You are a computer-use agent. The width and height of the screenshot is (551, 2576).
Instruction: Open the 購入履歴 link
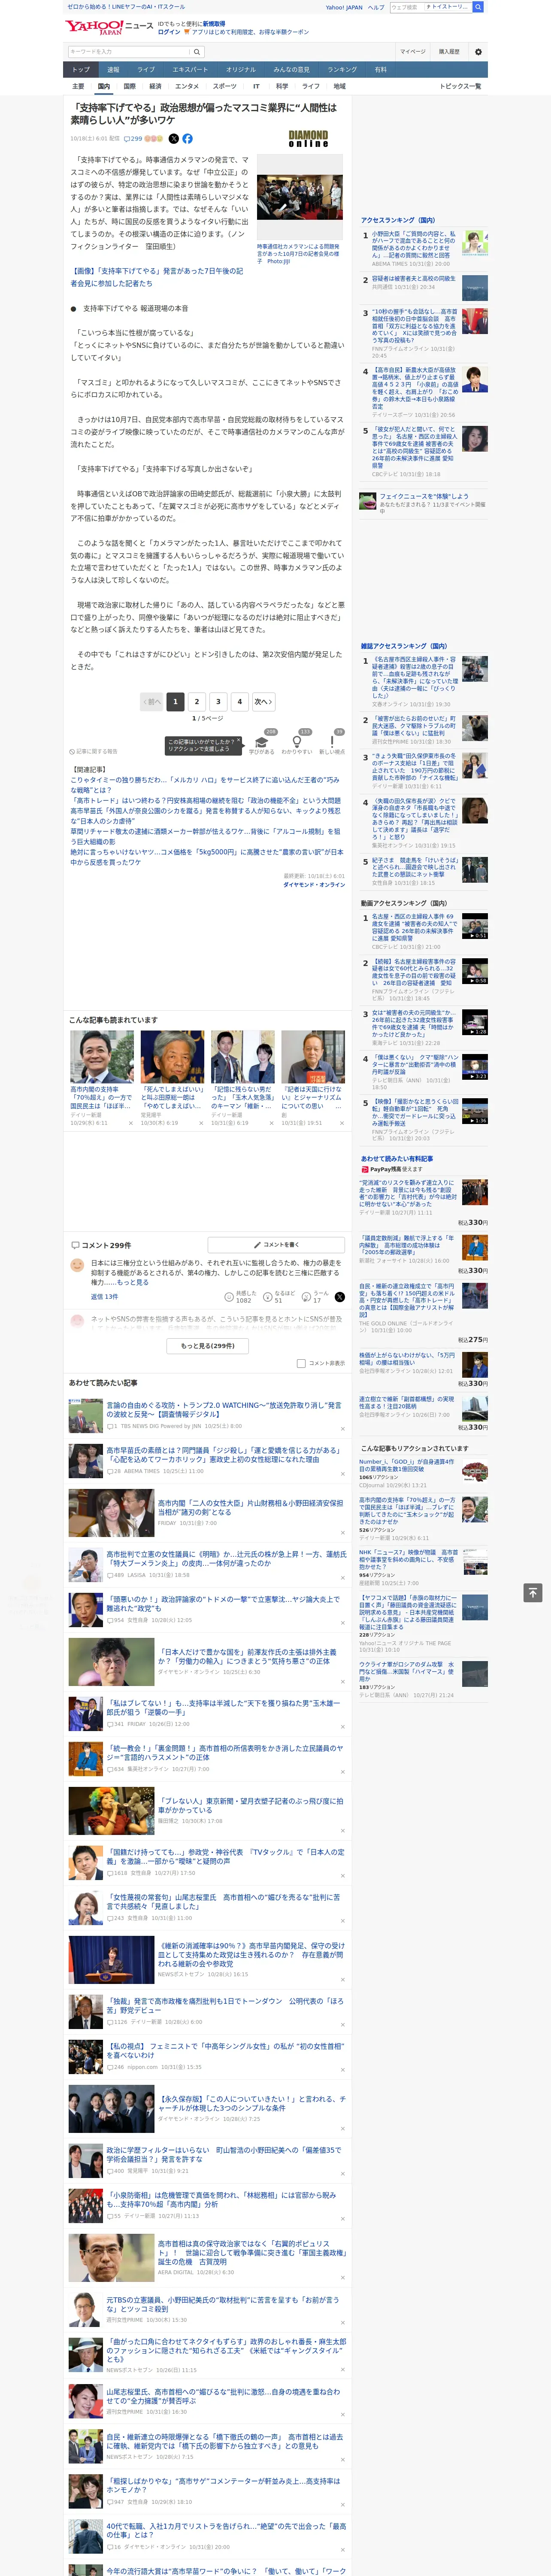[x=449, y=52]
